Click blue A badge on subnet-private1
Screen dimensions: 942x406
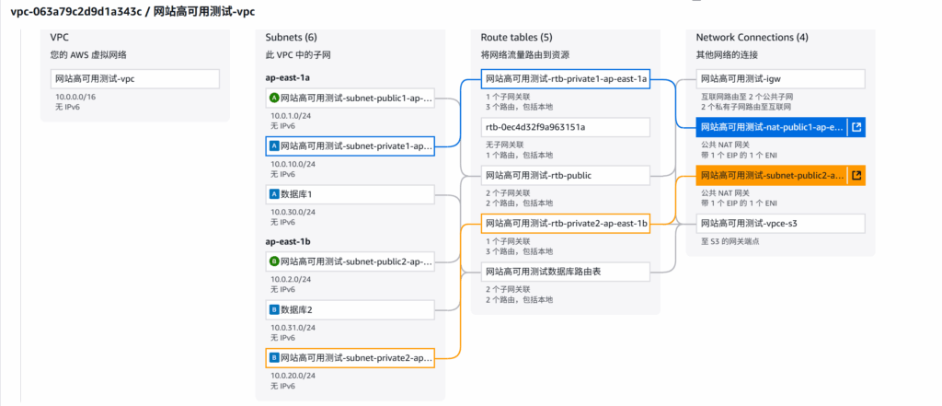click(273, 145)
